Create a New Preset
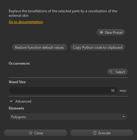The height and width of the screenshot is (140, 137). pos(111,32)
